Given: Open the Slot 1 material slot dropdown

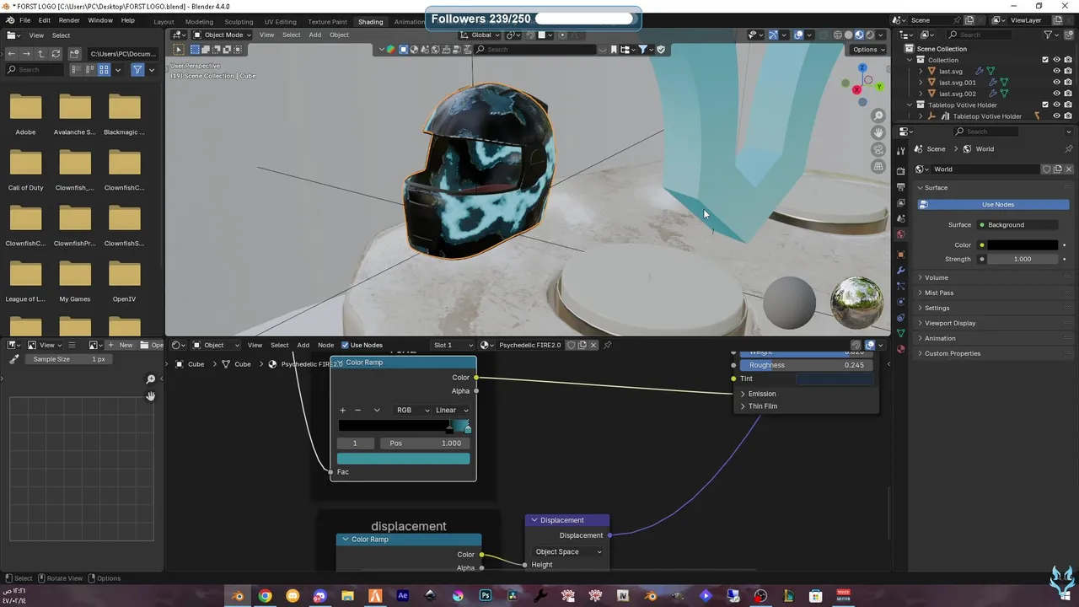Looking at the screenshot, I should point(453,345).
